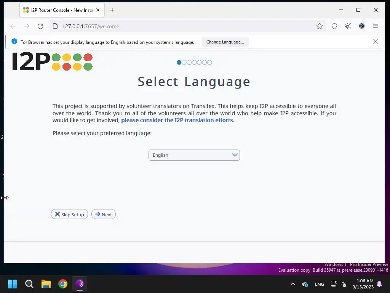Open the browser hamburger menu

pos(375,26)
